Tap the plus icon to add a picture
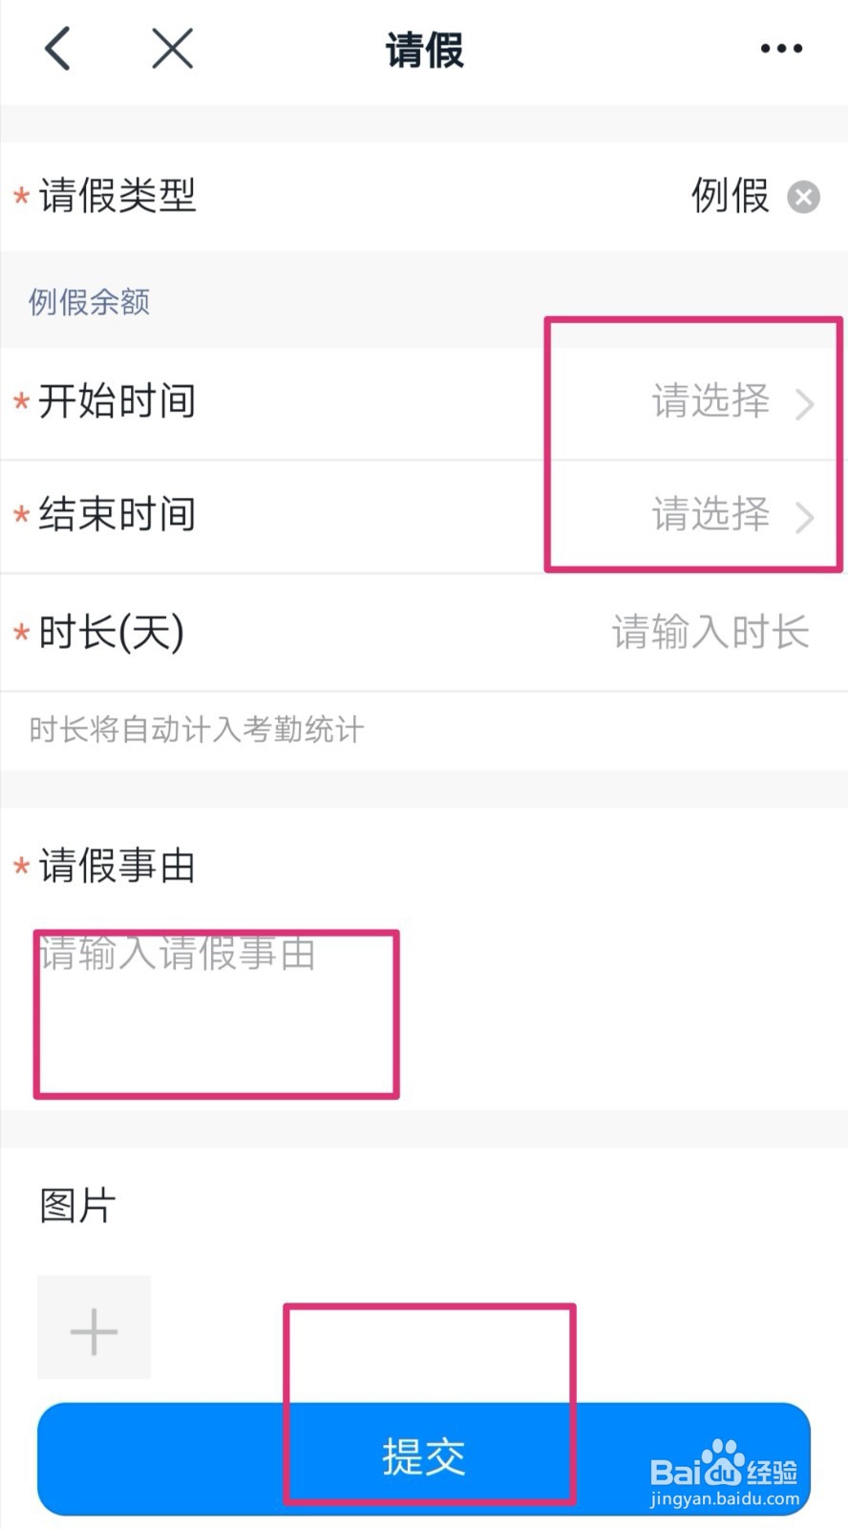 [94, 1327]
